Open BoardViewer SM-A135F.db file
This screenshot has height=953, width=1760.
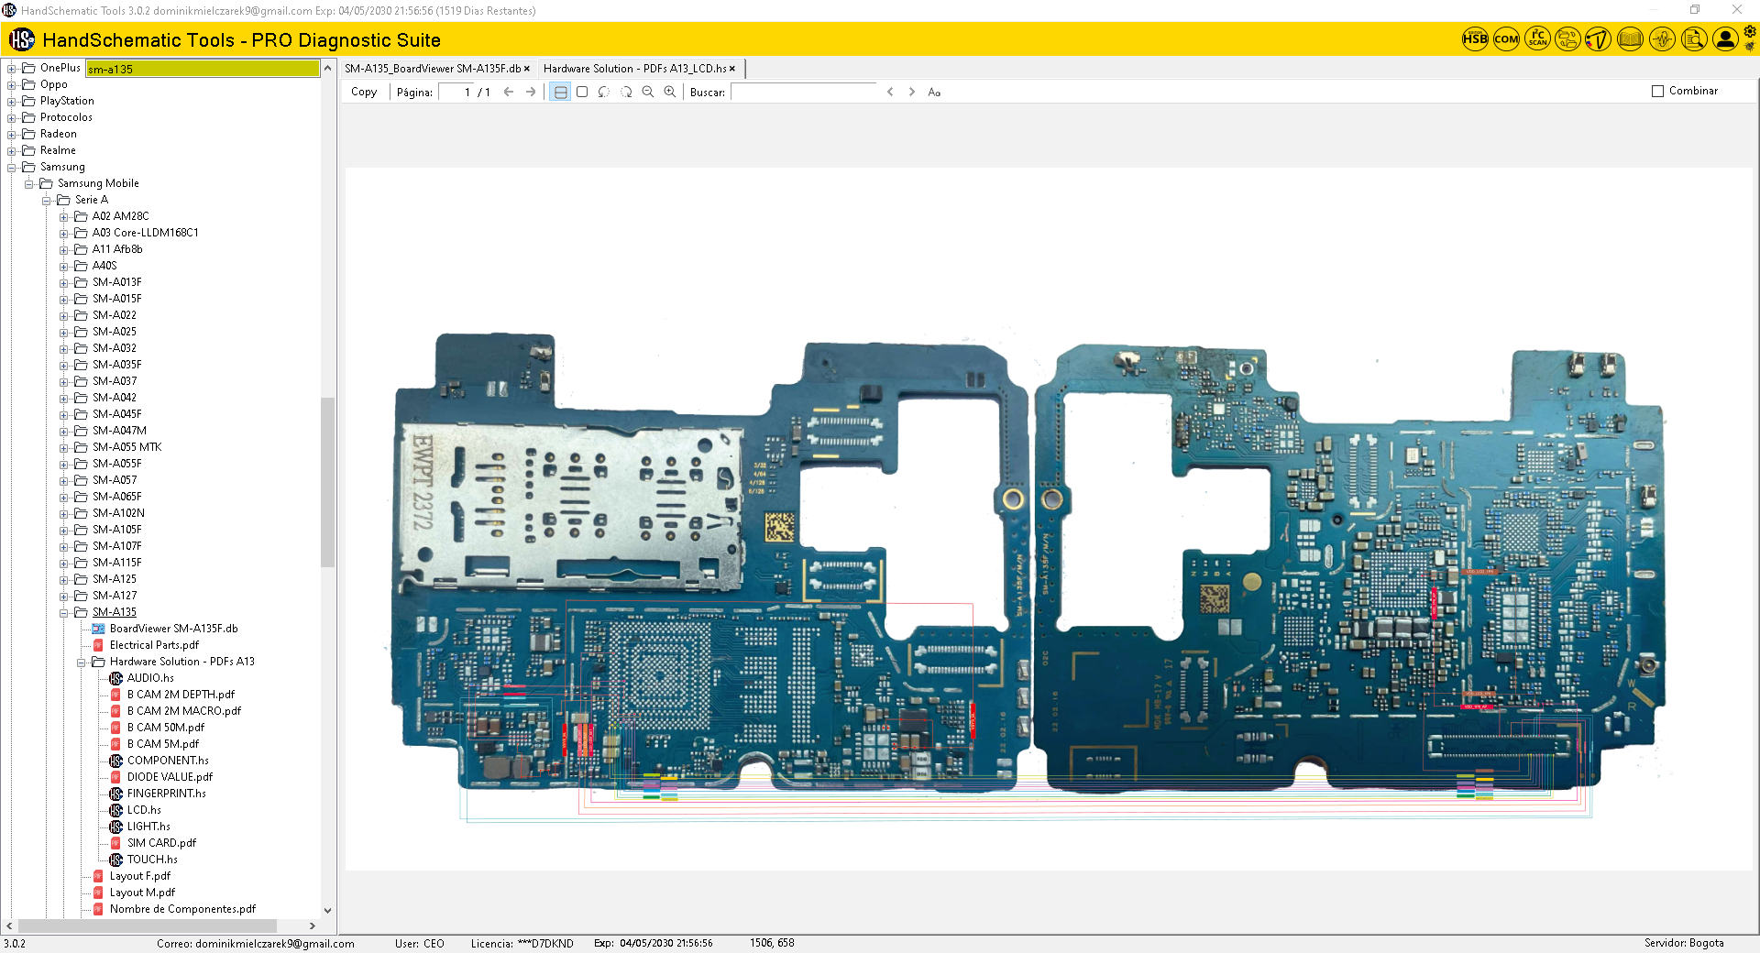173,629
